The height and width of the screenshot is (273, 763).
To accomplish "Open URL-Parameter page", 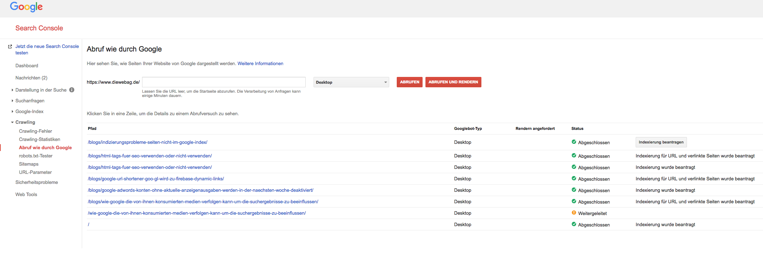I will (x=35, y=172).
